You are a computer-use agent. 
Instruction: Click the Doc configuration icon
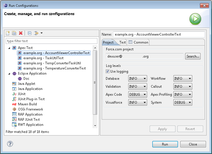pyautogui.click(x=20, y=79)
